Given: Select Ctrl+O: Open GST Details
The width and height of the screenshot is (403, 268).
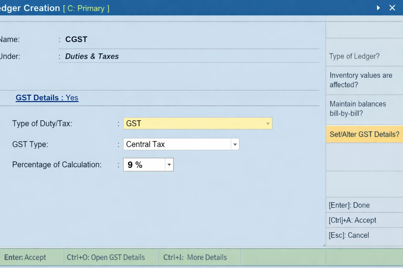Looking at the screenshot, I should point(105,257).
